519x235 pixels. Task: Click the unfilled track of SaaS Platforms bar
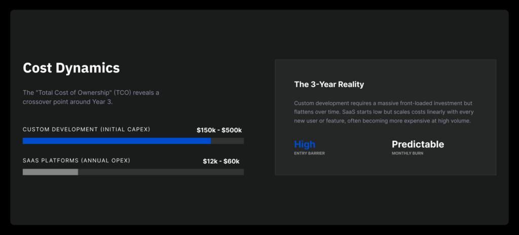click(161, 172)
